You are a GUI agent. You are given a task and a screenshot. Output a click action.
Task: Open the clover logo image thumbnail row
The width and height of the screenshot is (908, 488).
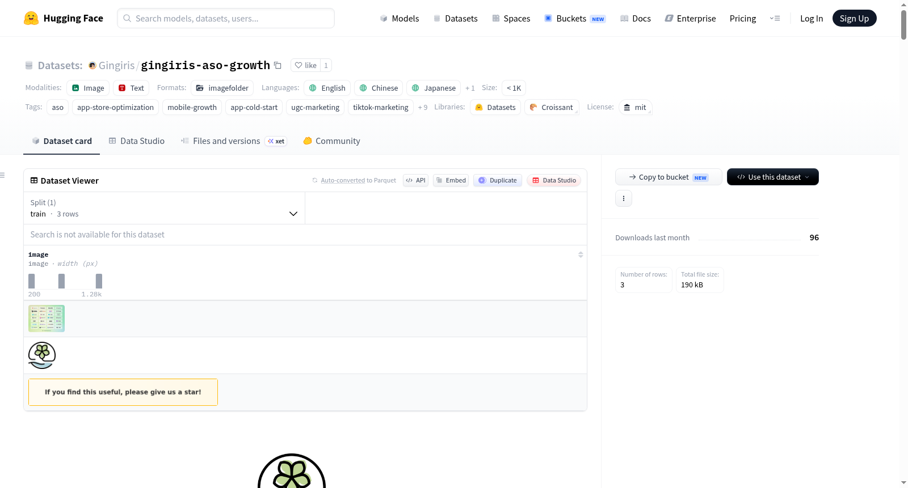[x=42, y=355]
